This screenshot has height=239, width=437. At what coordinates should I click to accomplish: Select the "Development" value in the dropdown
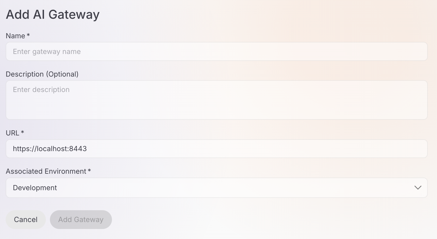click(x=35, y=188)
